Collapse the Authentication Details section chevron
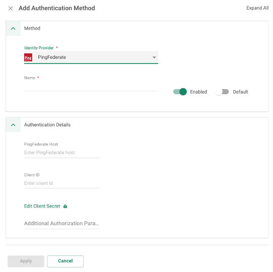 tap(13, 125)
